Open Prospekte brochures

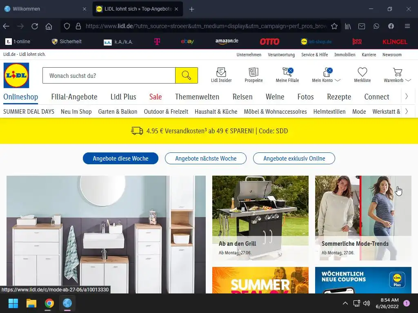coord(253,75)
